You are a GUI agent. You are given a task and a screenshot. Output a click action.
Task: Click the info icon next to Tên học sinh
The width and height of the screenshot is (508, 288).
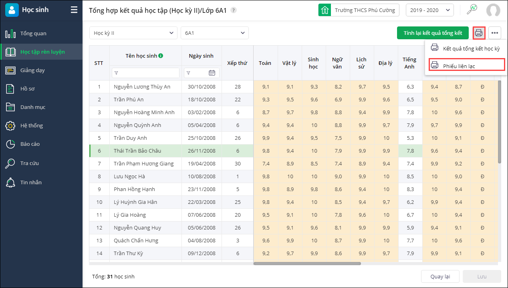tap(161, 56)
